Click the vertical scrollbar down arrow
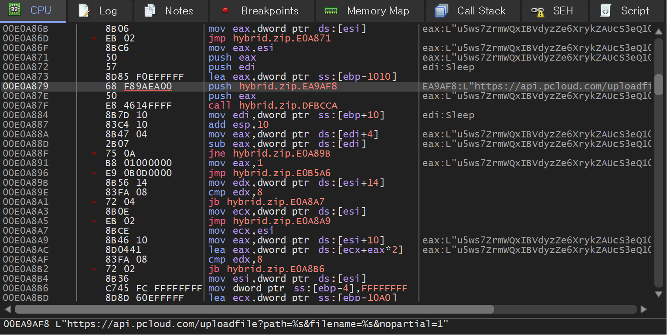 pyautogui.click(x=659, y=294)
